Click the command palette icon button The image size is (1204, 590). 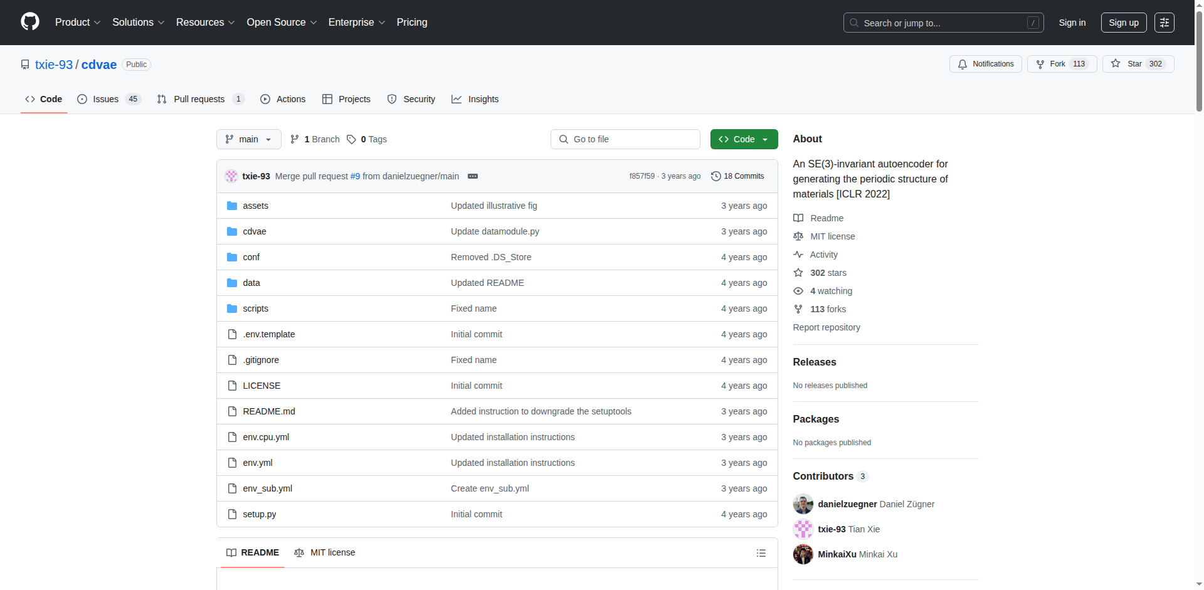coord(1164,23)
